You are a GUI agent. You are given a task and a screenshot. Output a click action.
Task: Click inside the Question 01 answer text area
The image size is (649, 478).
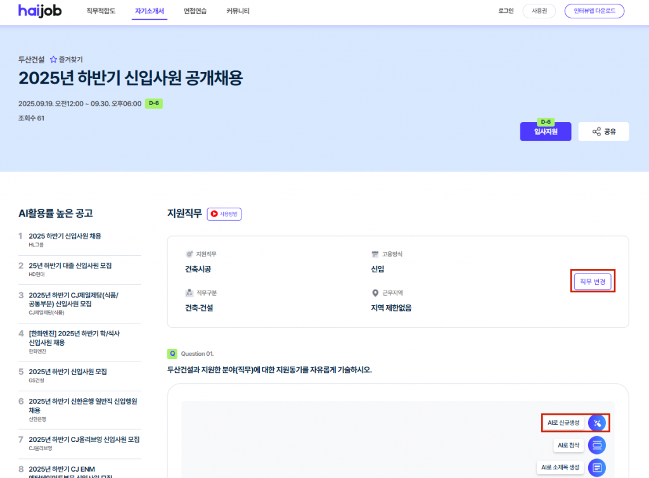pyautogui.click(x=355, y=437)
